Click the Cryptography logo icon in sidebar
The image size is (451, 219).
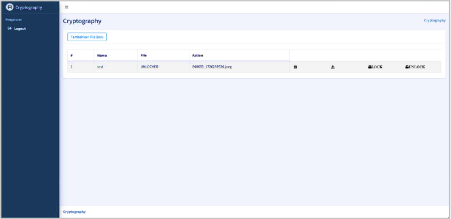[10, 7]
